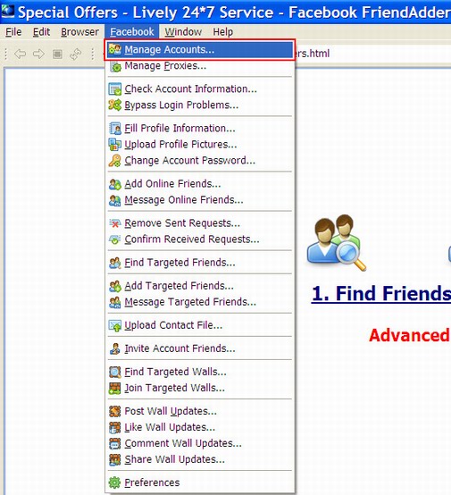Click the Advanced red heading text
451x495 pixels.
tap(410, 335)
